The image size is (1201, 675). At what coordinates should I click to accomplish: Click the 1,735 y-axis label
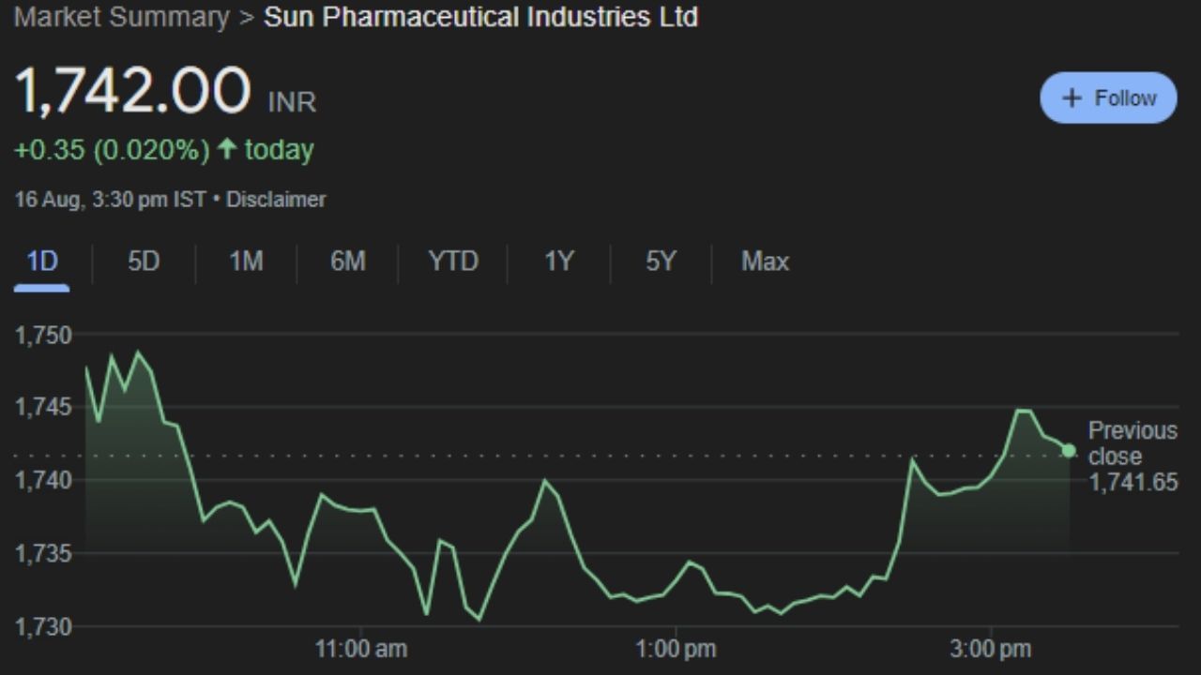click(x=43, y=554)
